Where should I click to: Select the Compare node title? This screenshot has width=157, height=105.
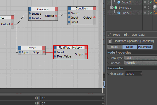(x=43, y=9)
